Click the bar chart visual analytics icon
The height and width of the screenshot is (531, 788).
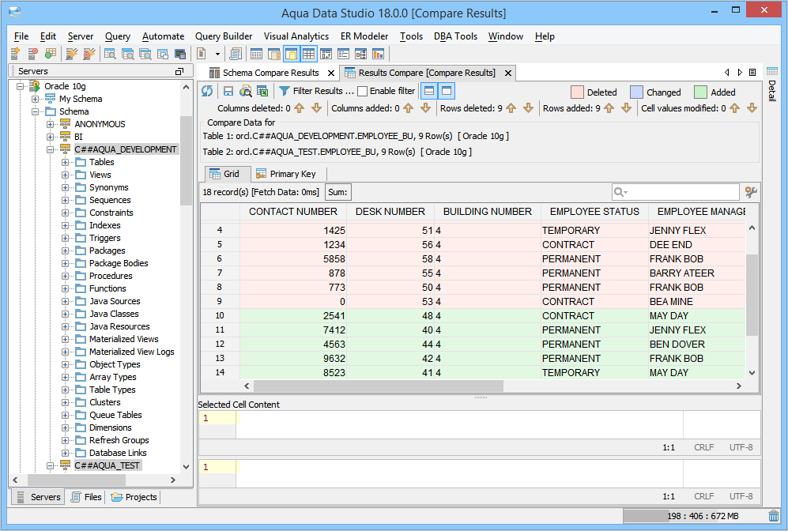[x=378, y=54]
